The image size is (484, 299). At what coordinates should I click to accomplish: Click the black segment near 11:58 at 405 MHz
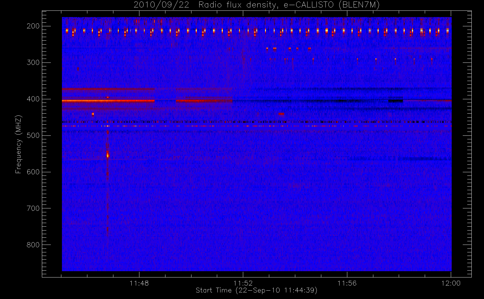click(395, 101)
